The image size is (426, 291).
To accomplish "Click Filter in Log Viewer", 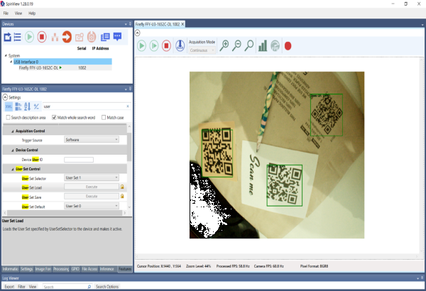I will pyautogui.click(x=21, y=287).
